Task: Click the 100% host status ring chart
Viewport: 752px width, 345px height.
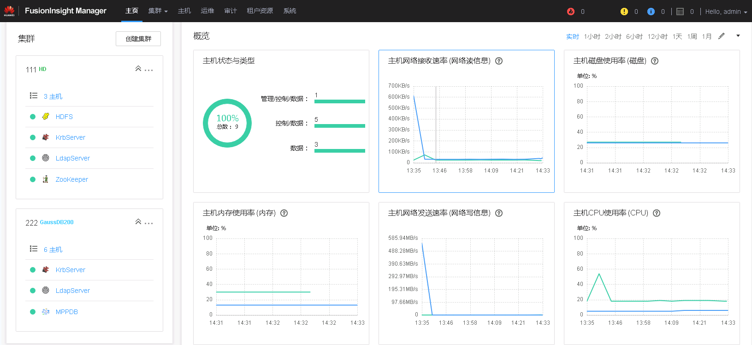Action: tap(227, 123)
